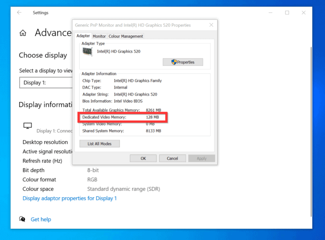Open the Colour Management tab
The image size is (325, 240).
pos(126,36)
